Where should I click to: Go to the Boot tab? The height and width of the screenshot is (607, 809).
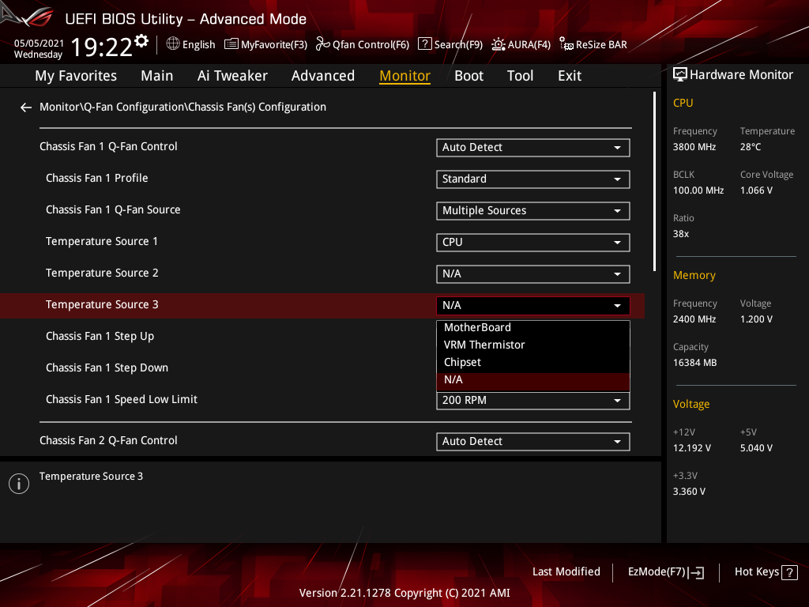pyautogui.click(x=468, y=76)
